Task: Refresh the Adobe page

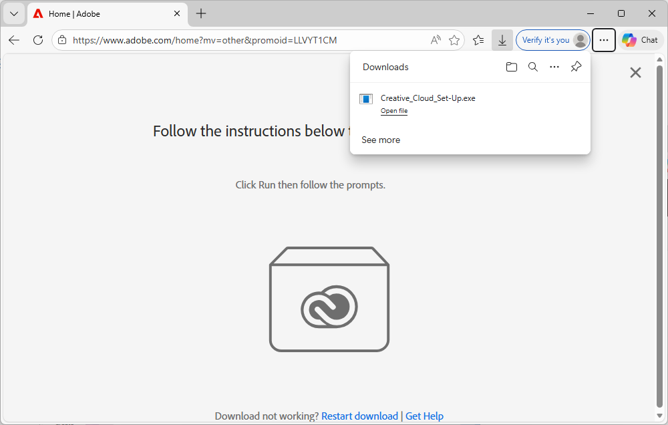Action: (x=37, y=40)
